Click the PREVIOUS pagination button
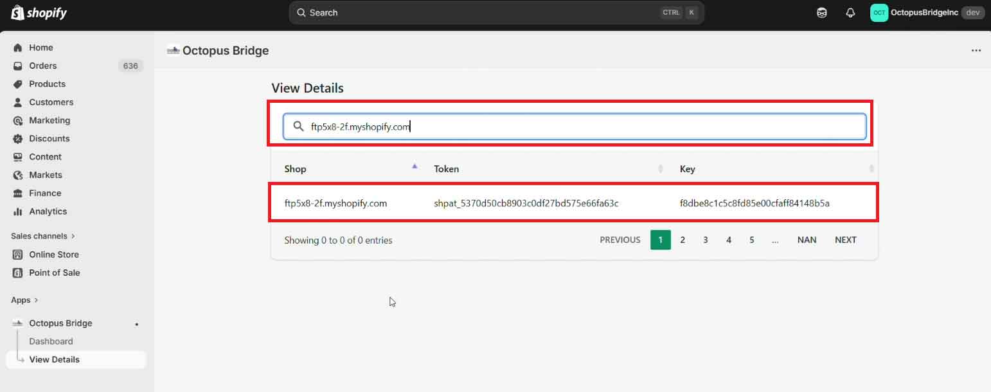This screenshot has width=991, height=392. pos(620,240)
